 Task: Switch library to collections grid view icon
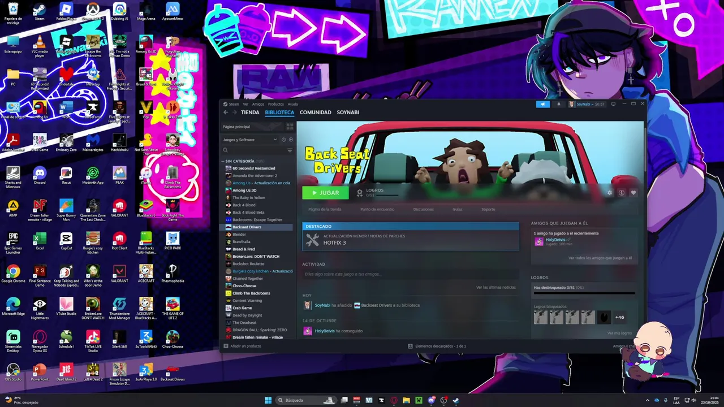(x=290, y=127)
